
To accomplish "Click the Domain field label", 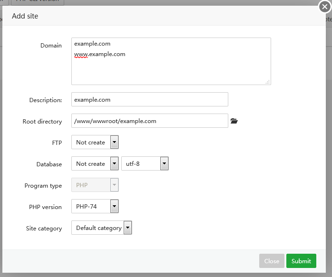I will click(x=51, y=46).
